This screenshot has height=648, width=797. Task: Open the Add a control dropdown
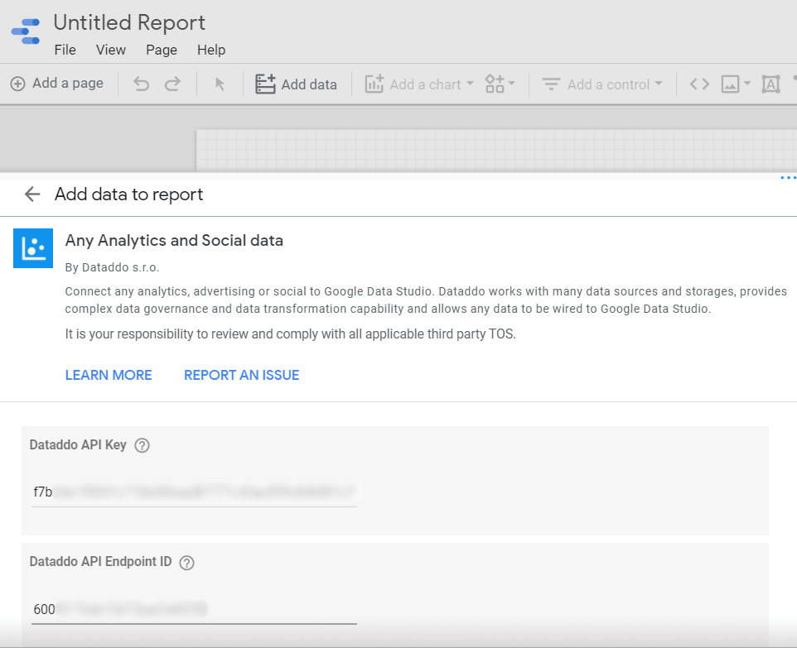[x=602, y=84]
